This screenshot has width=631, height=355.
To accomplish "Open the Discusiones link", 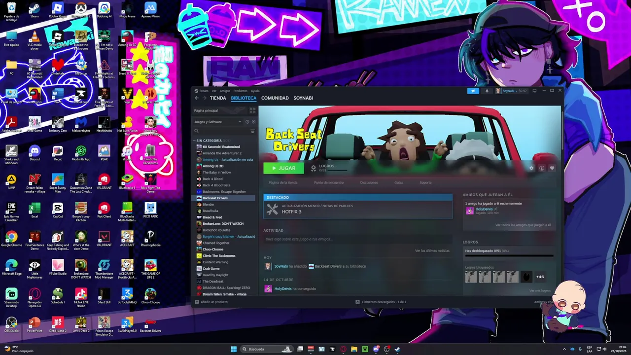I will (x=369, y=182).
